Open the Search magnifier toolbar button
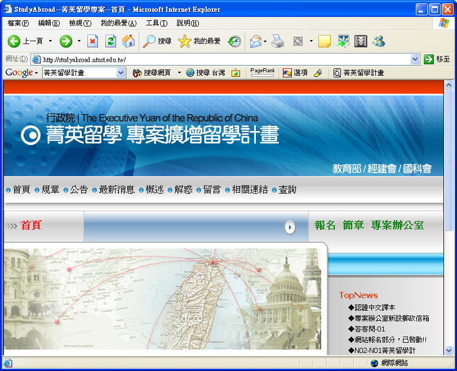 (x=157, y=41)
